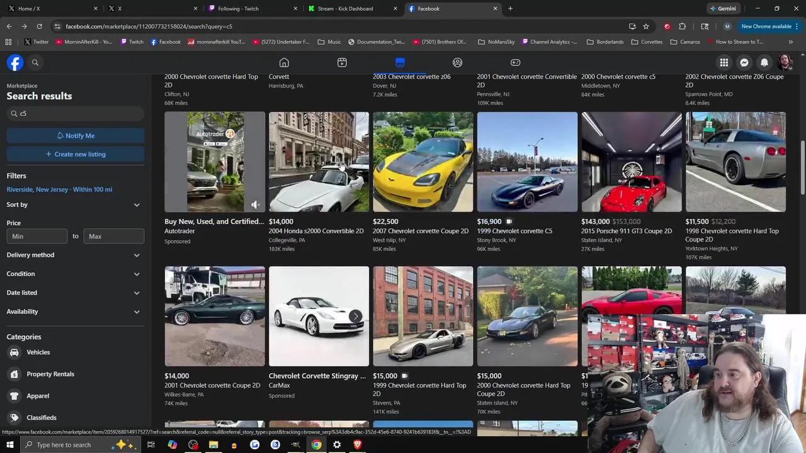Image resolution: width=806 pixels, height=453 pixels.
Task: Click Apparel category icon
Action: 14,396
